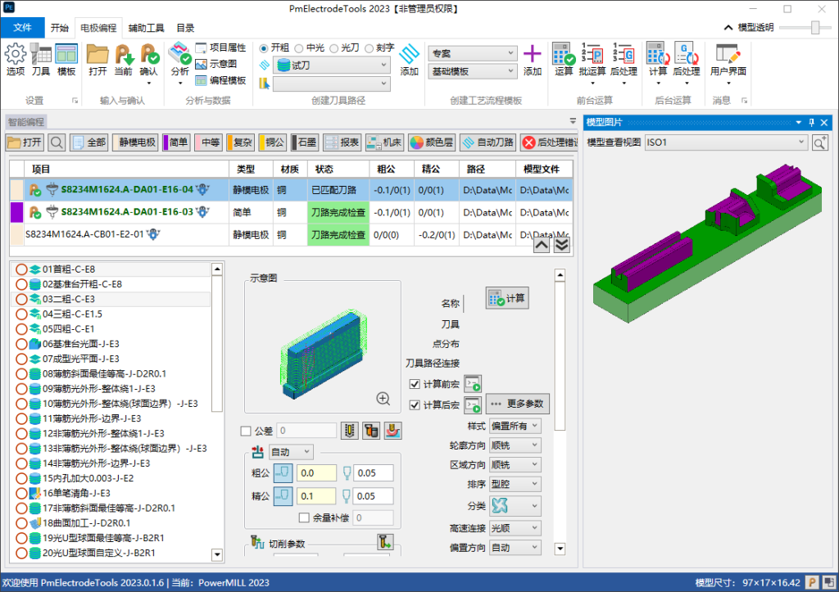This screenshot has width=839, height=592.
Task: Click the purple plus 添加 template icon
Action: [x=533, y=59]
